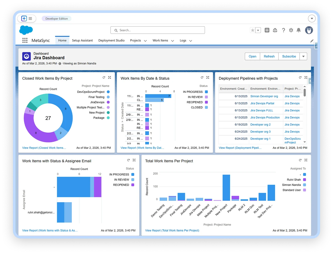The height and width of the screenshot is (254, 333).
Task: Open dropdown arrow next to Subscribe
Action: point(303,56)
